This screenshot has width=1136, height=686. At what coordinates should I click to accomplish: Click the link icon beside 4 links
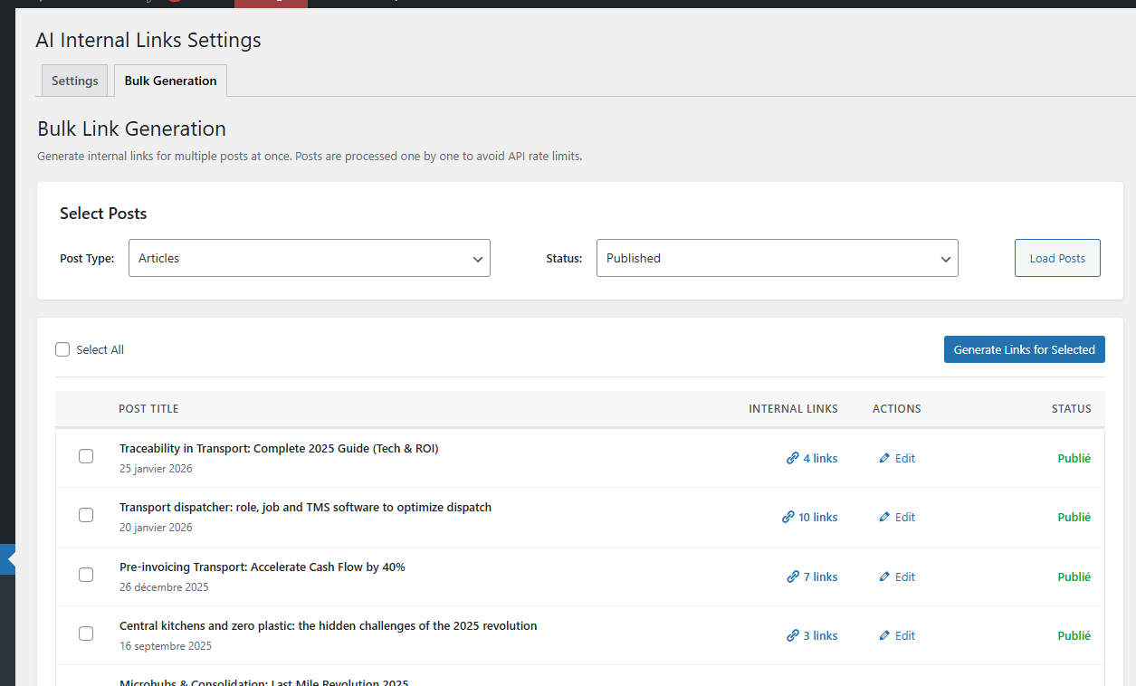793,459
